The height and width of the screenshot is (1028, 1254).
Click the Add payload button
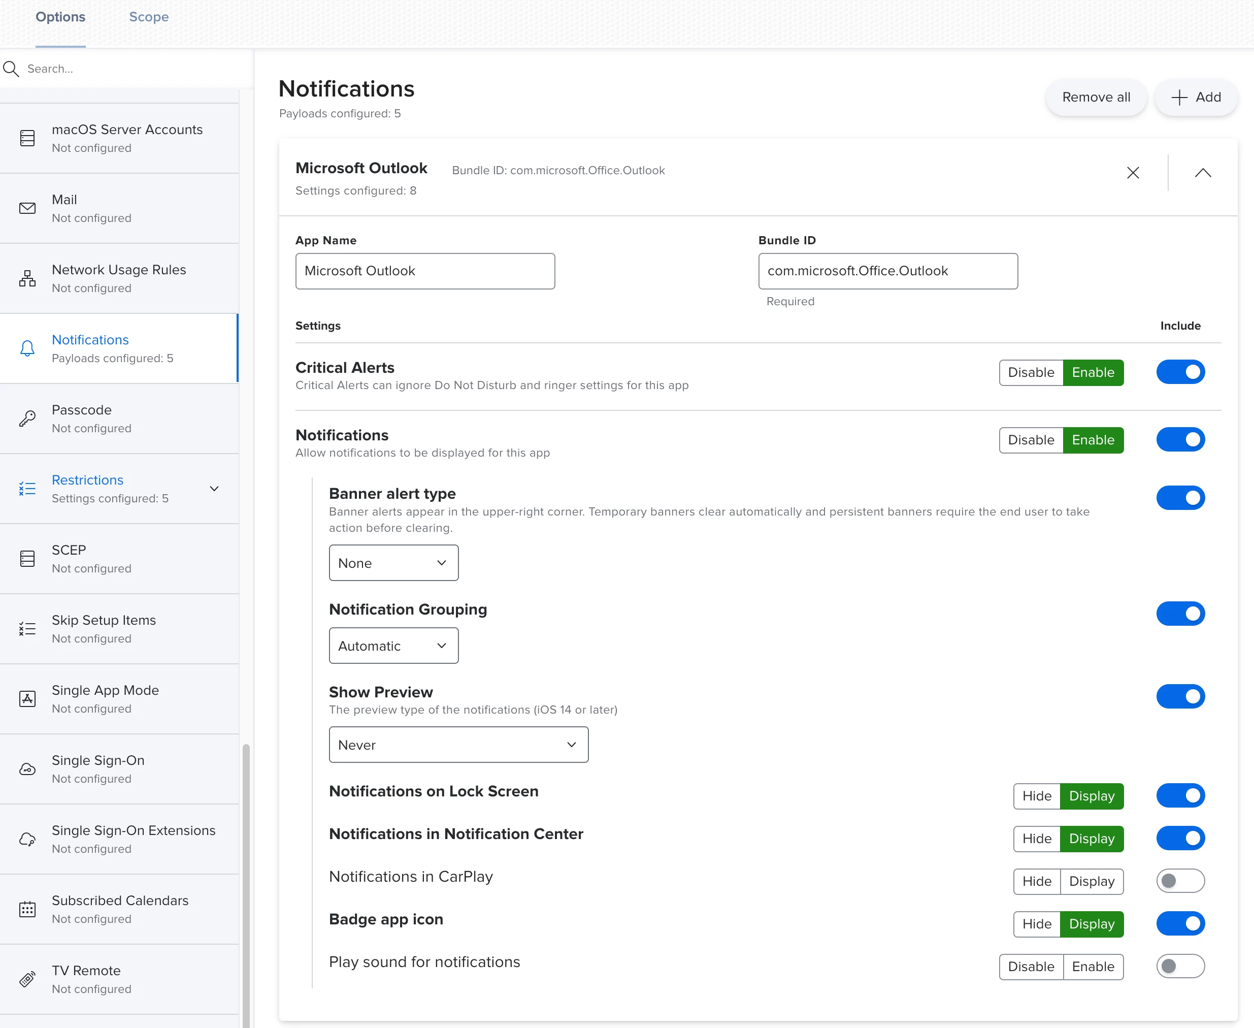[x=1196, y=97]
